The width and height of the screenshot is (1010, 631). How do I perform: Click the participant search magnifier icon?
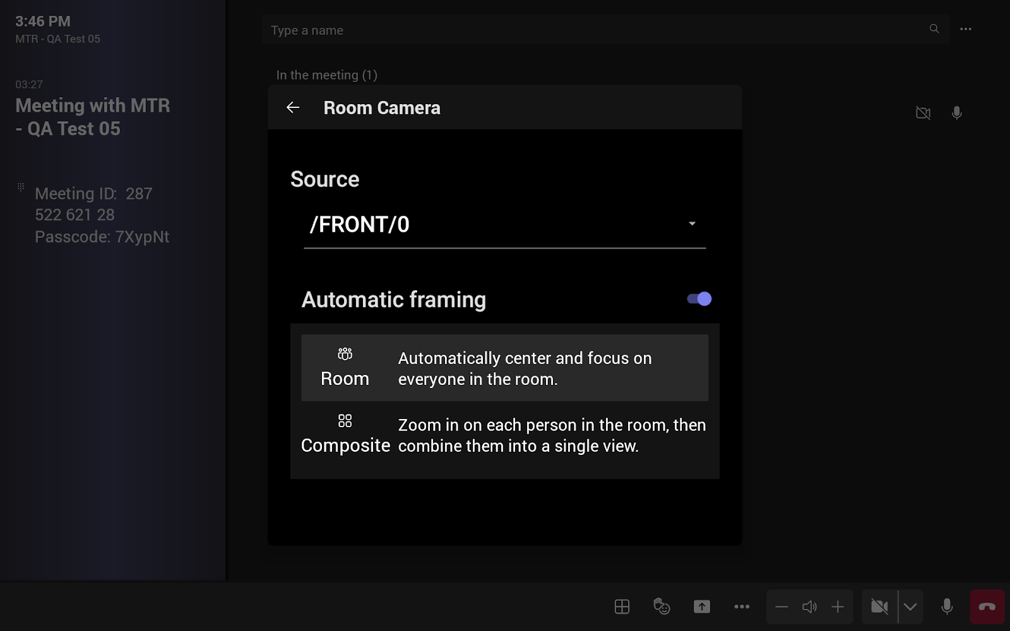click(934, 29)
